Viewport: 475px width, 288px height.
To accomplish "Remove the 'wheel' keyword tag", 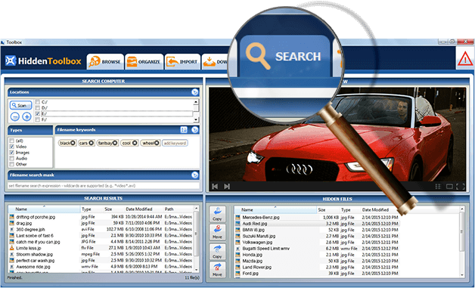I will [x=157, y=143].
